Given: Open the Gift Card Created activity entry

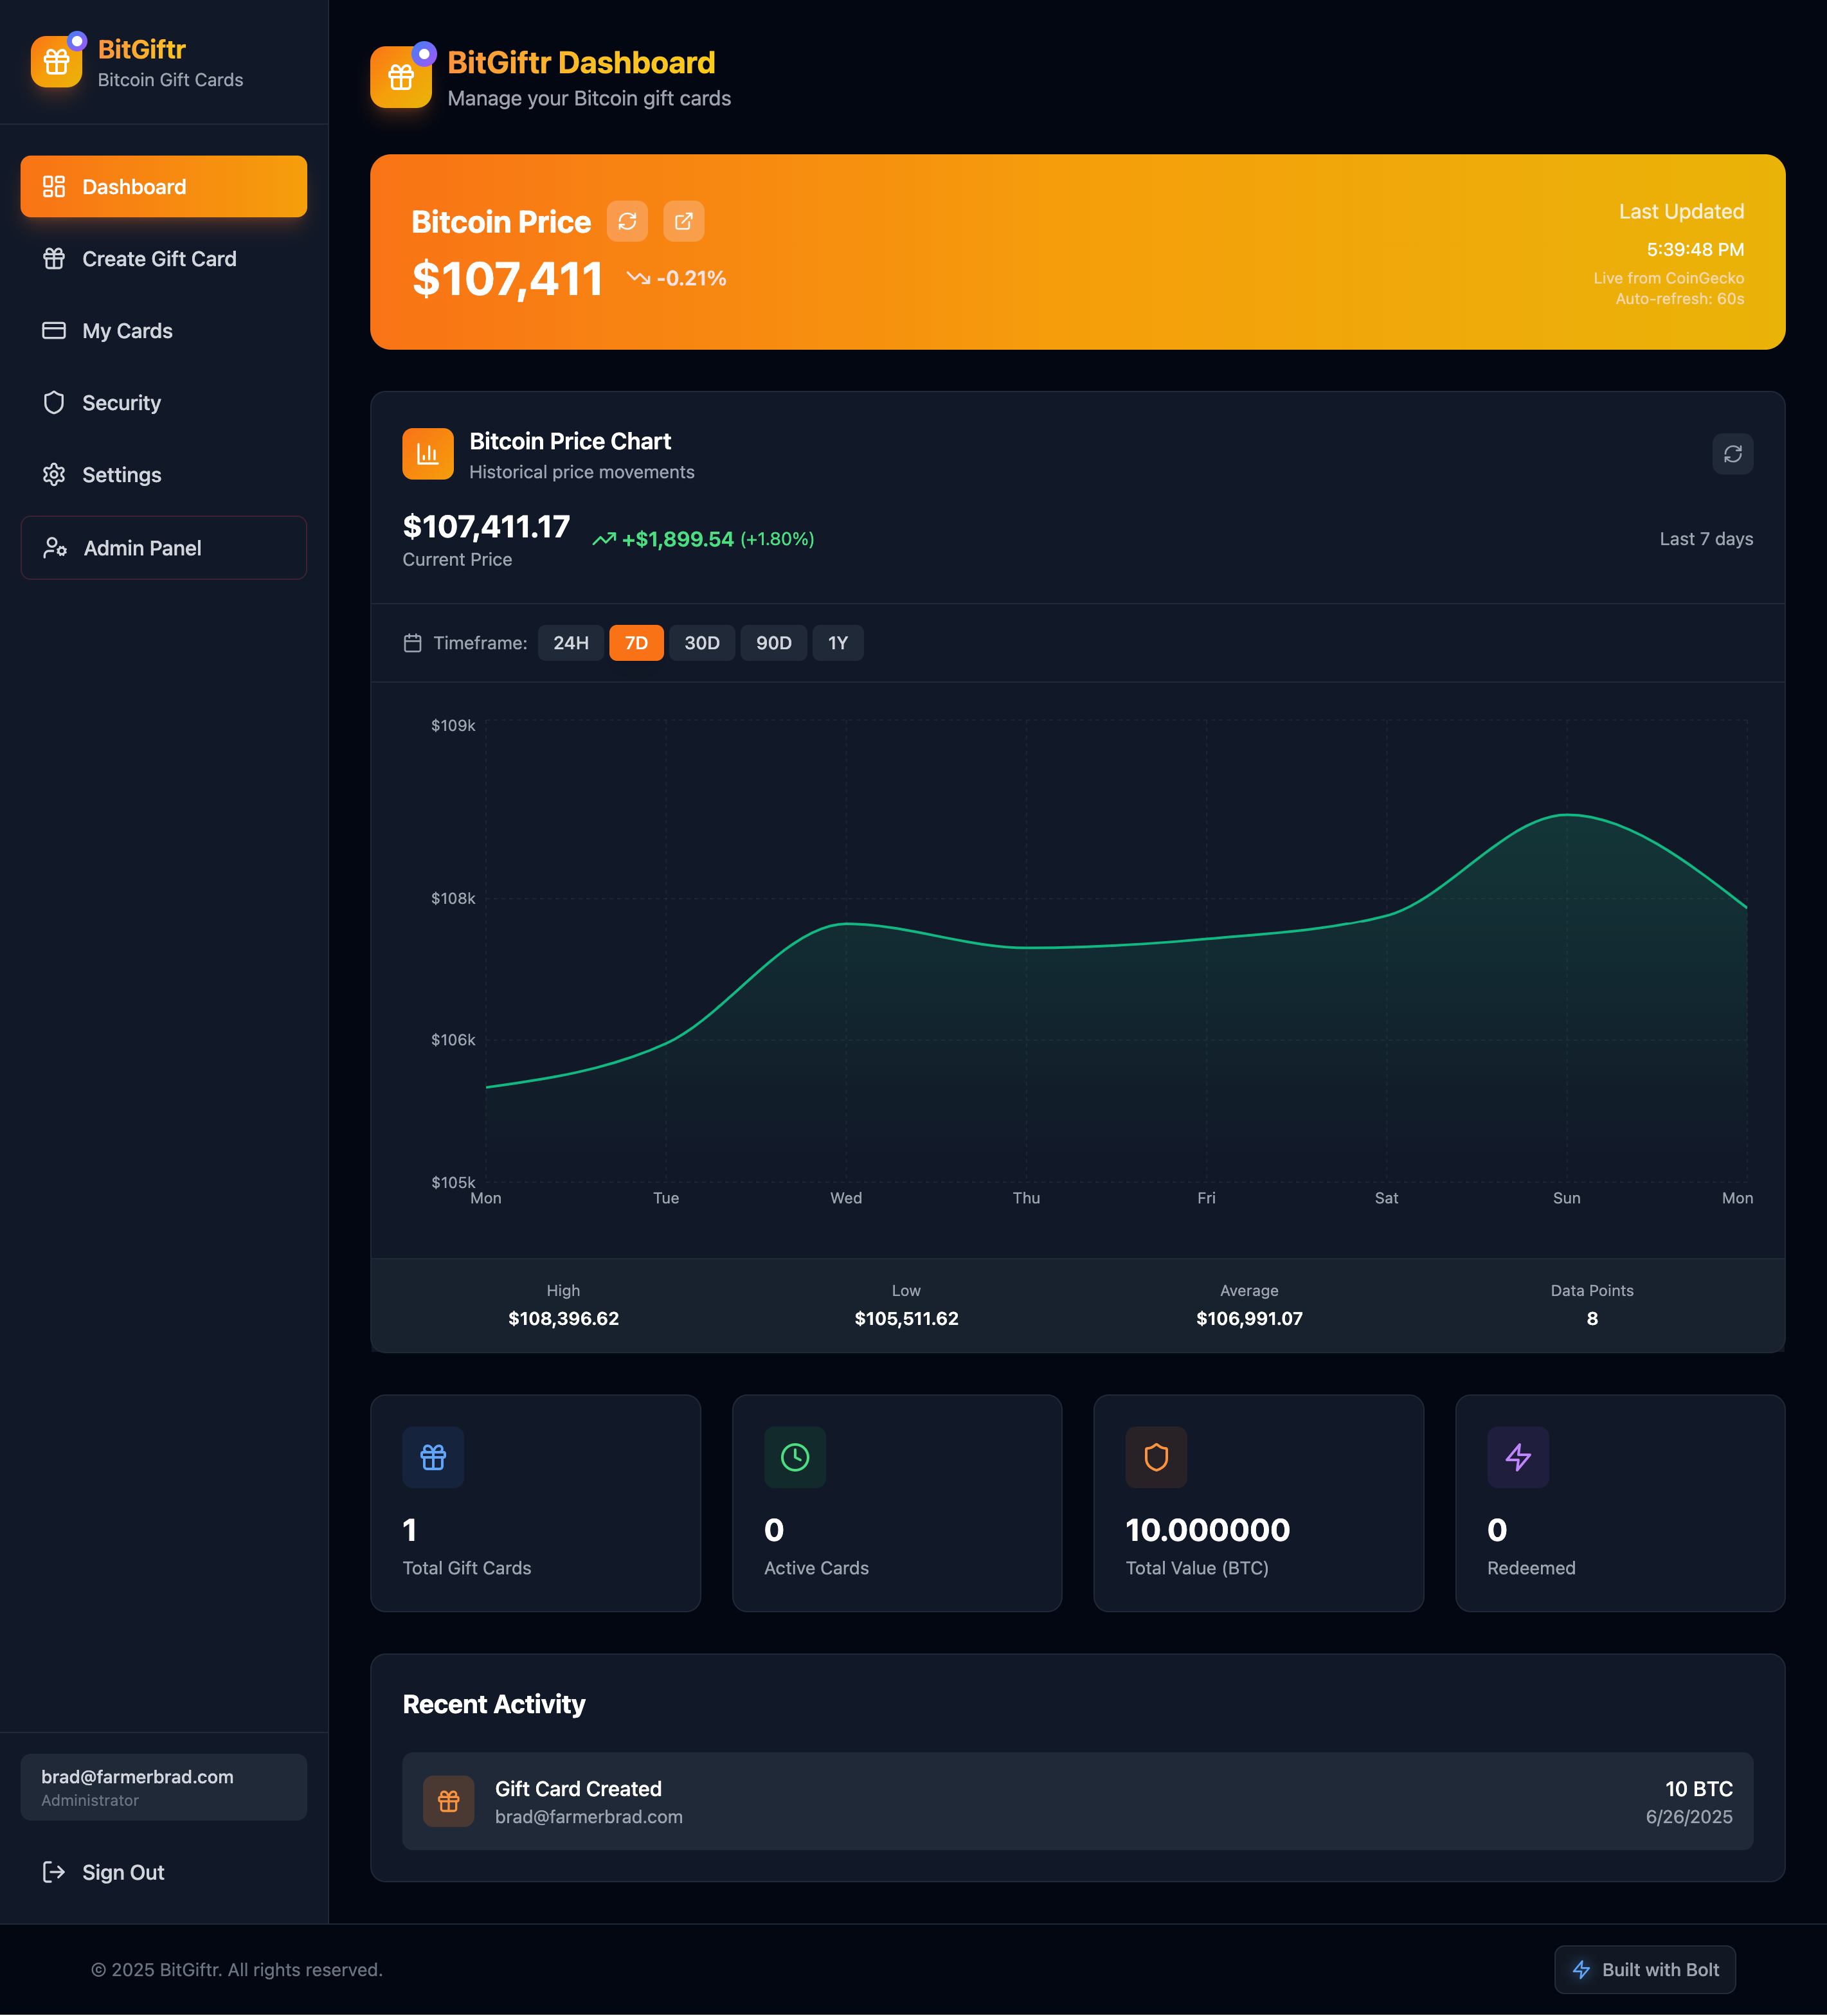Looking at the screenshot, I should (1077, 1801).
